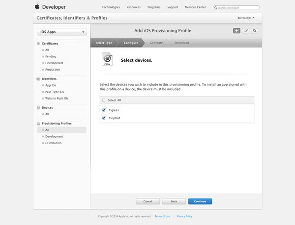Open the Terms of Use link
Screen dimensions: 295x225
(162, 216)
